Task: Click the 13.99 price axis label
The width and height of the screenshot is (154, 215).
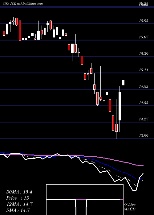Action: pos(144,136)
